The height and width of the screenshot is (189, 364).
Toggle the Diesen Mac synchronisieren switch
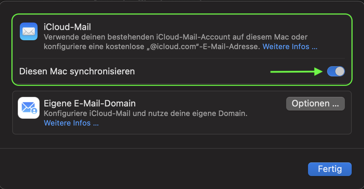(x=336, y=71)
